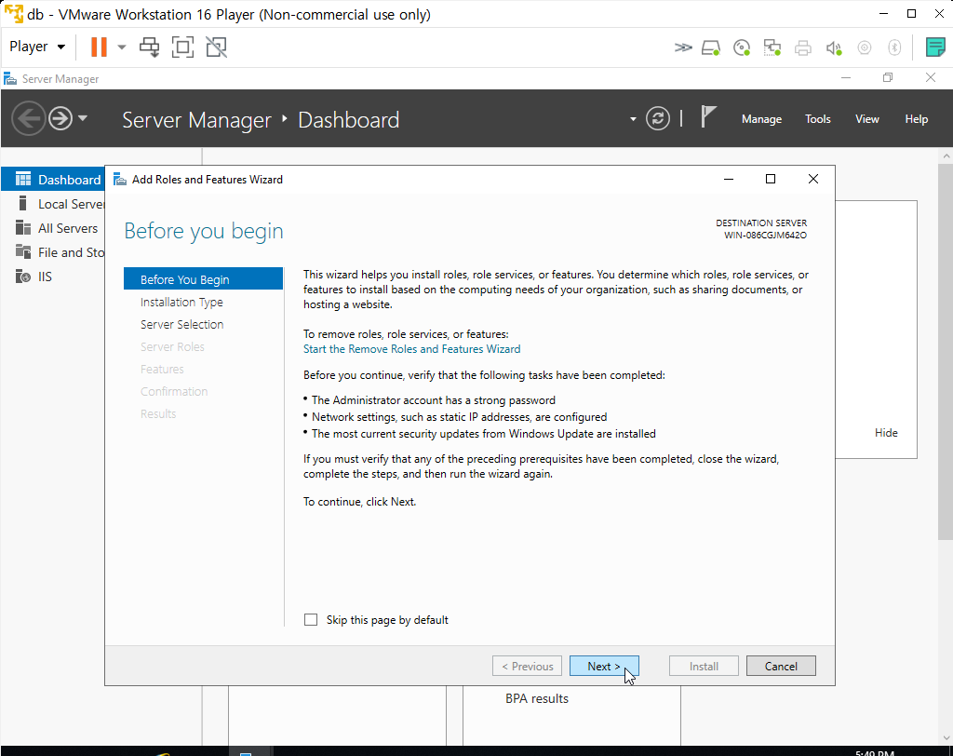Screen dimensions: 953x756
Task: Click the Next button in the wizard
Action: point(603,666)
